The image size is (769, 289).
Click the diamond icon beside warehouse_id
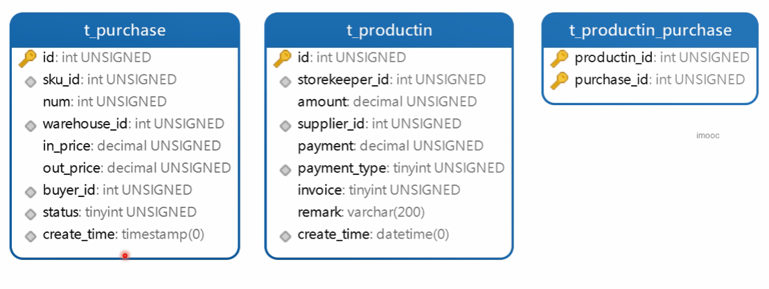[30, 125]
